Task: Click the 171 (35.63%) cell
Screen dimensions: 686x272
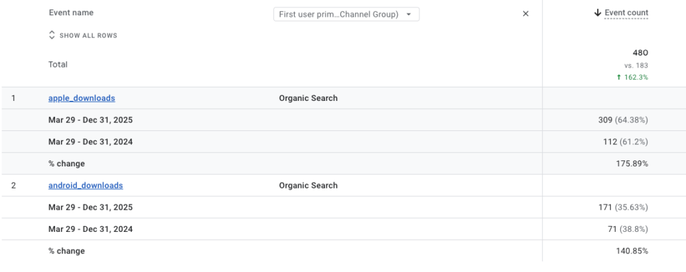Action: click(623, 207)
